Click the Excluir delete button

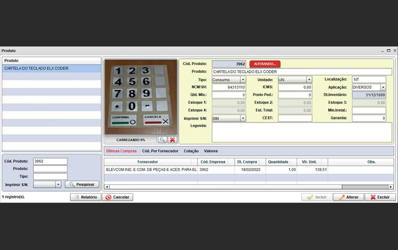click(380, 197)
